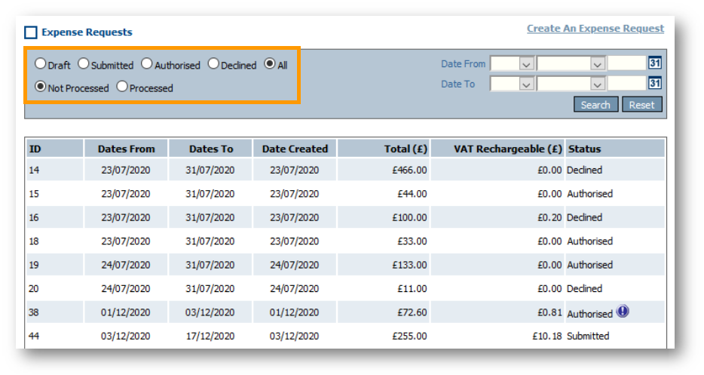Sort by the Dates To column header
Viewport: 704px width, 375px height.
[x=211, y=149]
